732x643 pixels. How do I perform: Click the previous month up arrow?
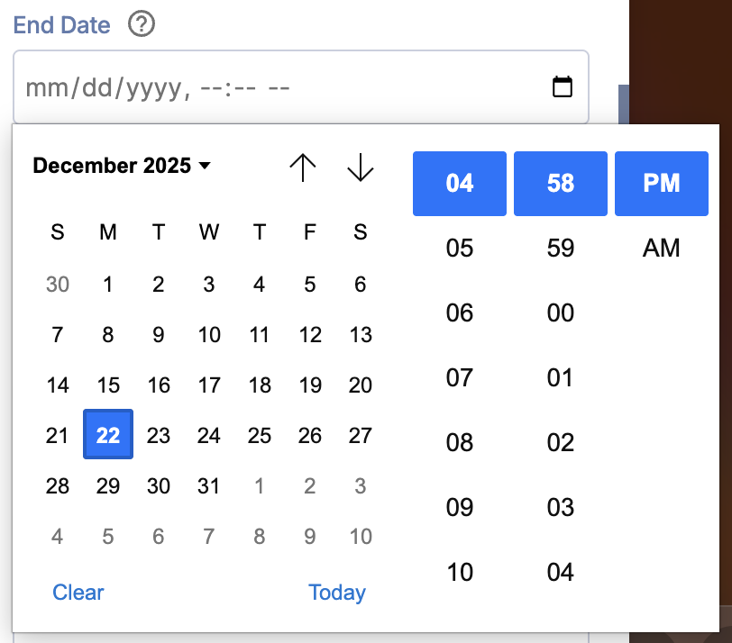coord(303,168)
